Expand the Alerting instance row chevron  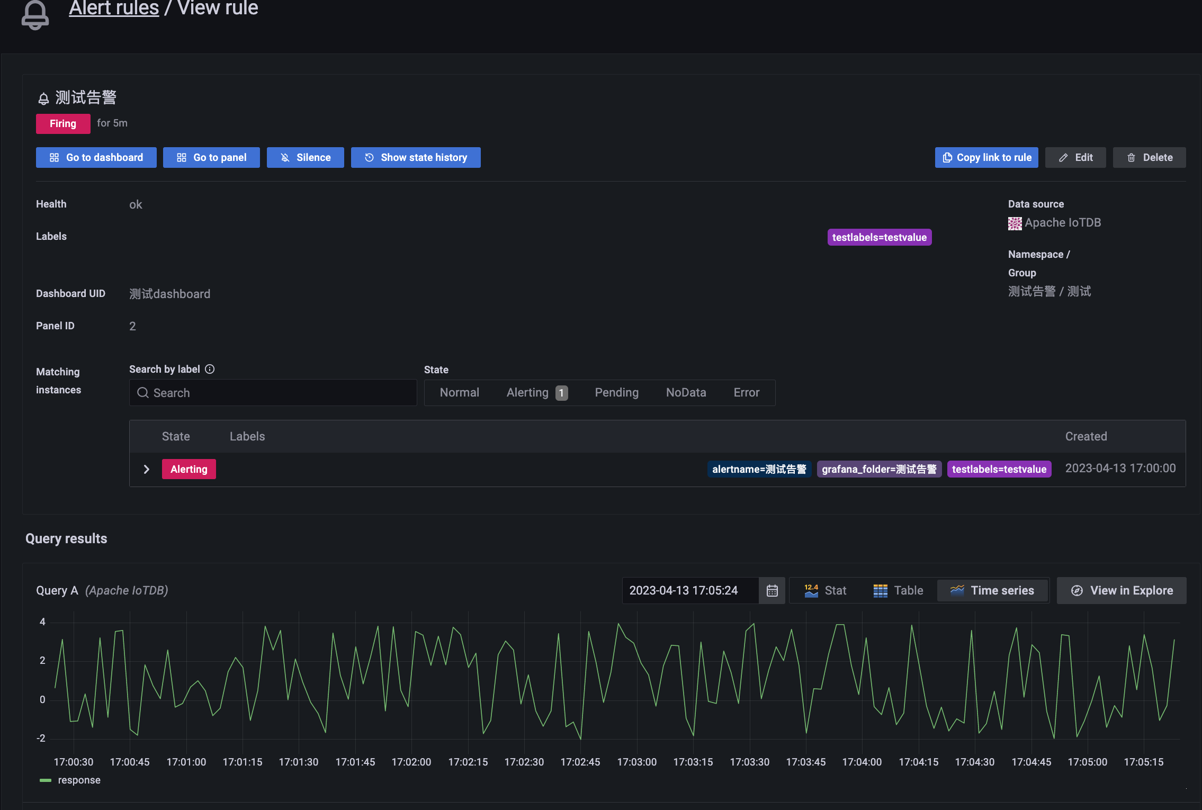point(147,469)
